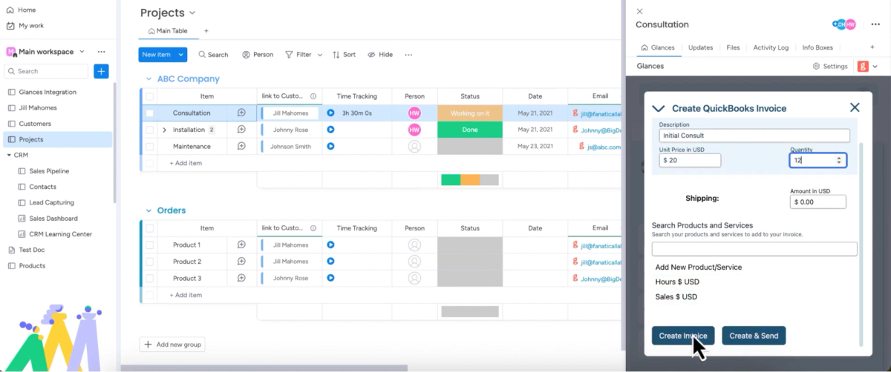
Task: Start time tracking for Installation
Action: click(x=330, y=130)
